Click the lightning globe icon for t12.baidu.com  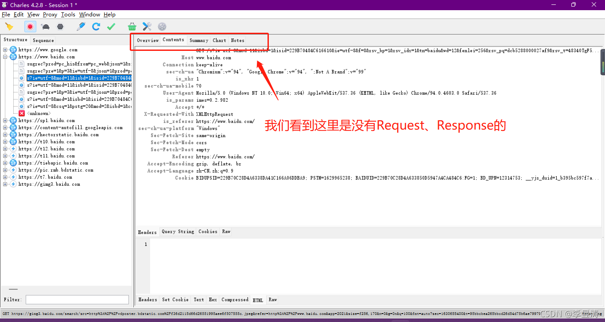13,149
